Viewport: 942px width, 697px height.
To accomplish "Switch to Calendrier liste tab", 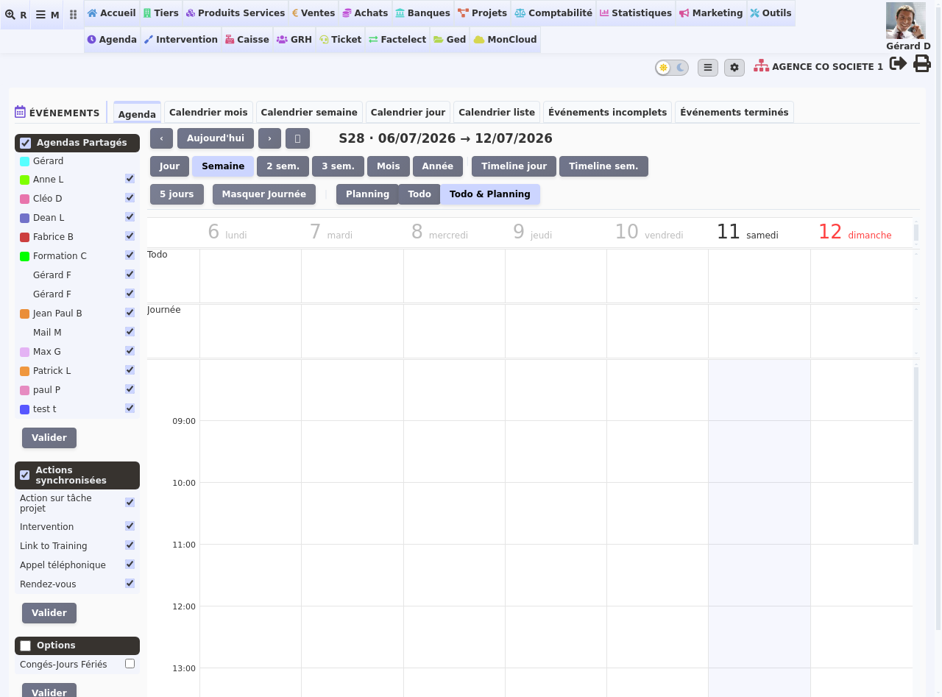I will (497, 113).
